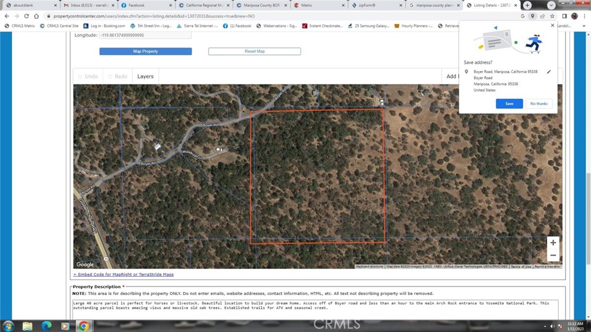591x332 pixels.
Task: Click Undo in the map toolbar
Action: pos(88,76)
